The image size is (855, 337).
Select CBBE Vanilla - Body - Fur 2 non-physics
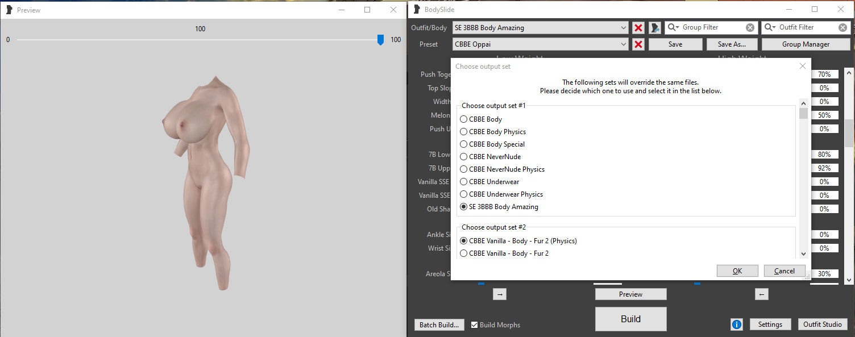(x=504, y=253)
